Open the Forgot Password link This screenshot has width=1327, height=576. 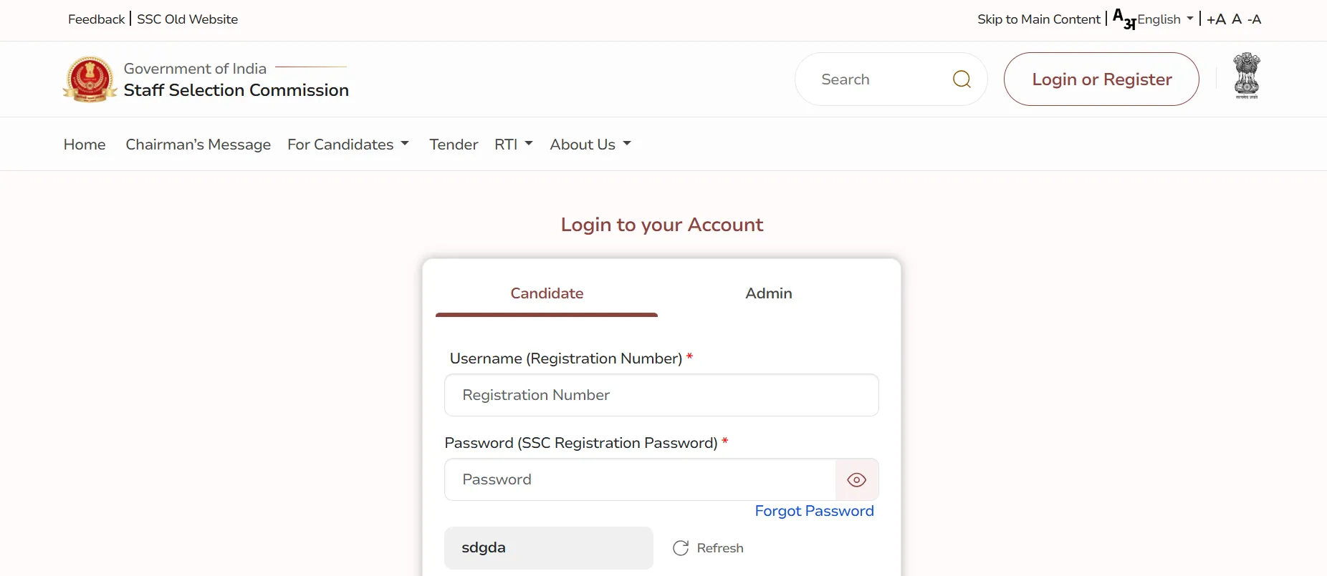(814, 511)
